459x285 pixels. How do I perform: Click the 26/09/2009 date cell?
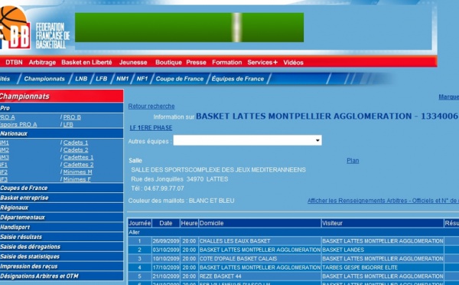(x=166, y=241)
